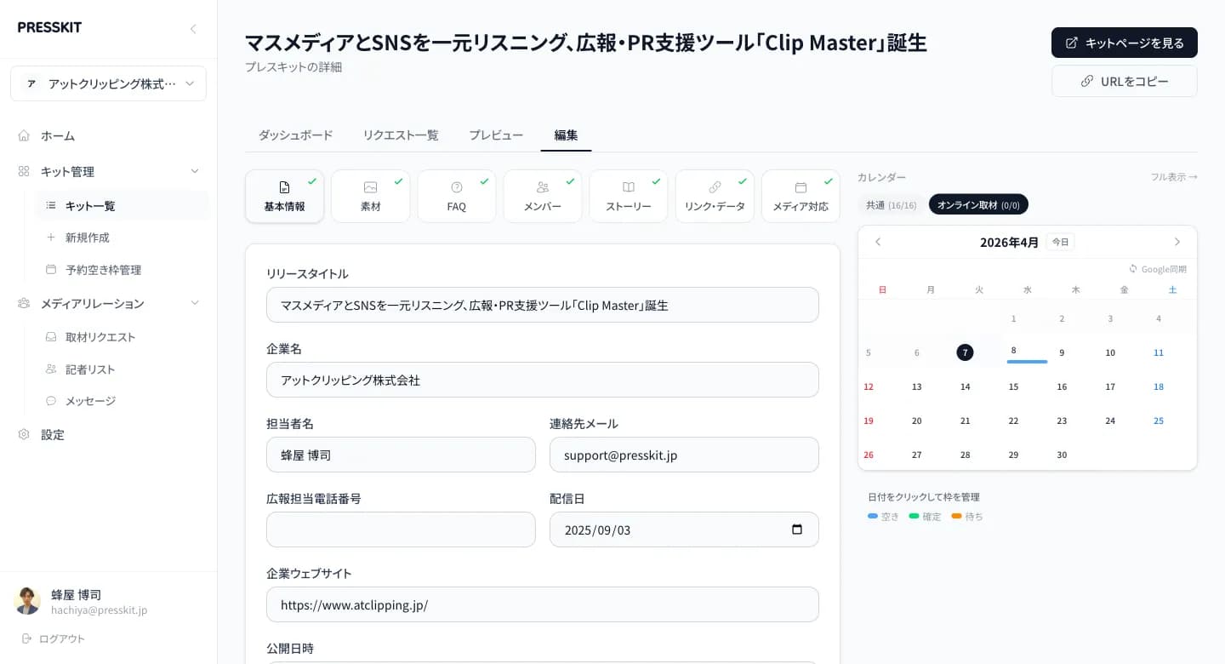Open 取材リクエスト in the sidebar
Viewport: 1225px width, 664px height.
pos(100,337)
